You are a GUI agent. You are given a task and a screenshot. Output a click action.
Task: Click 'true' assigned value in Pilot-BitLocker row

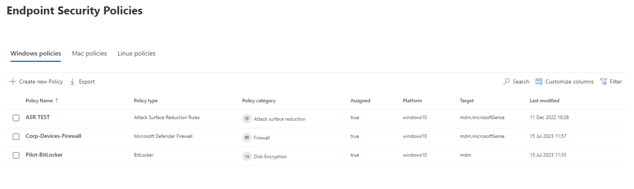pos(355,155)
